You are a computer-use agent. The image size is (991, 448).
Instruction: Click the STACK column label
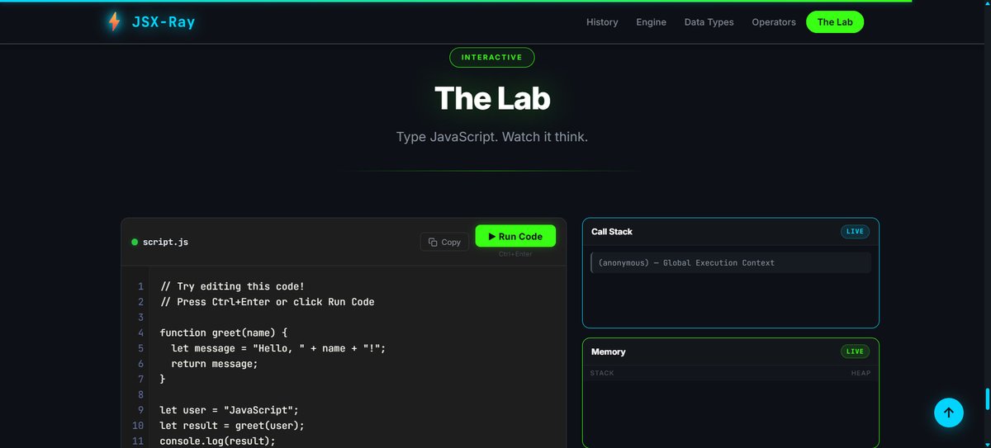[602, 373]
